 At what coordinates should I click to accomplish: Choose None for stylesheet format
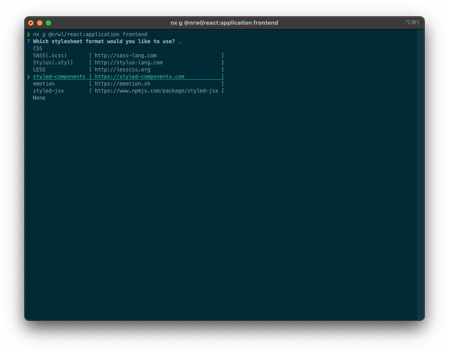39,97
